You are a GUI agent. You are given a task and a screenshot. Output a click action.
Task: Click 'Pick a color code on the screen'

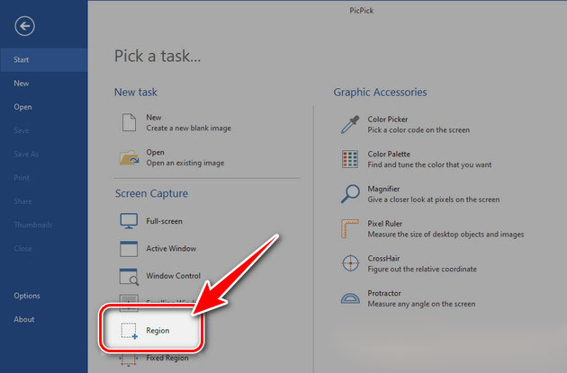(x=418, y=130)
